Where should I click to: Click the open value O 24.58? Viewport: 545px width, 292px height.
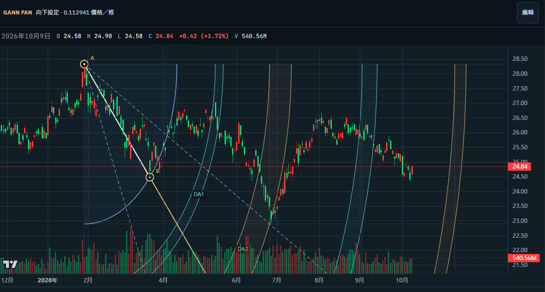pos(69,36)
